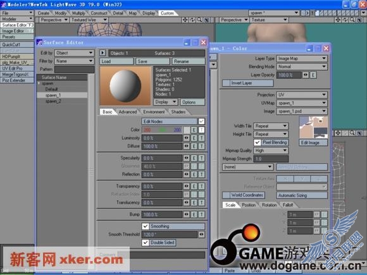Click the T texture button for Transparency
This screenshot has height=275, width=367.
point(201,186)
